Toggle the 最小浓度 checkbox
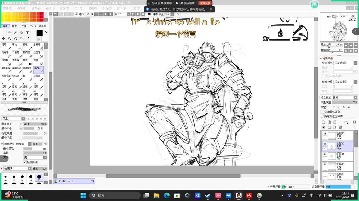Viewport: 359px width, 201px height. click(21, 138)
